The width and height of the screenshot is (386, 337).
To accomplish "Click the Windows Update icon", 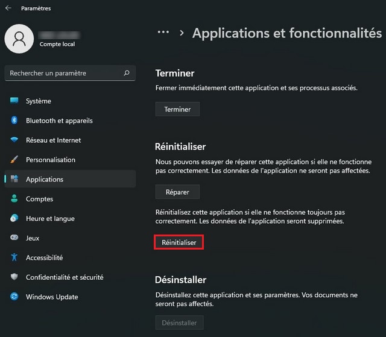I will [x=14, y=297].
